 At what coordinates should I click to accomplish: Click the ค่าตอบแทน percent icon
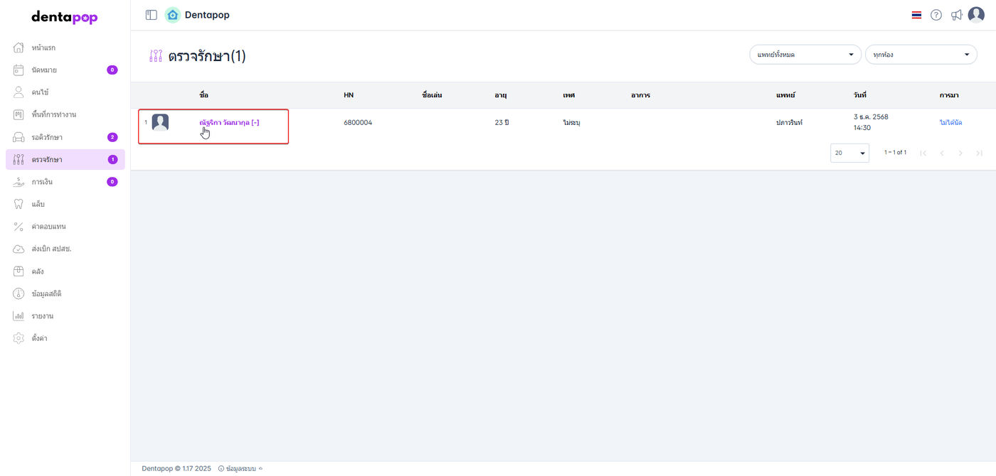tap(19, 227)
